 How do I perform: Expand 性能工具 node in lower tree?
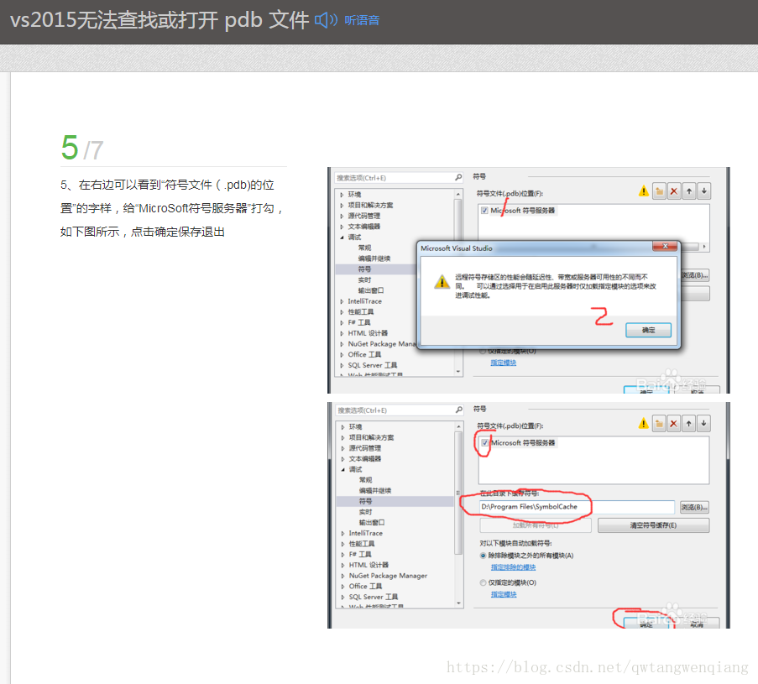coord(342,544)
